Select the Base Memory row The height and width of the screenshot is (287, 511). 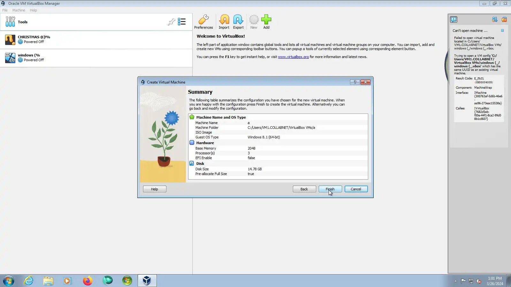tap(278, 148)
